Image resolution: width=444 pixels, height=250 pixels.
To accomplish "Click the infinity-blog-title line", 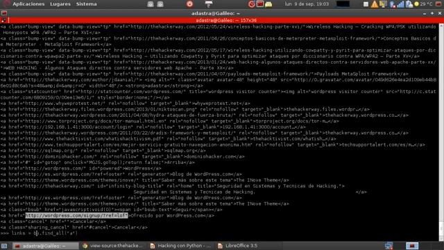I will coord(173,186).
